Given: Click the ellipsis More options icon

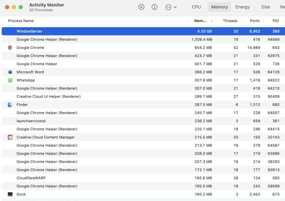Looking at the screenshot, I should click(x=168, y=7).
